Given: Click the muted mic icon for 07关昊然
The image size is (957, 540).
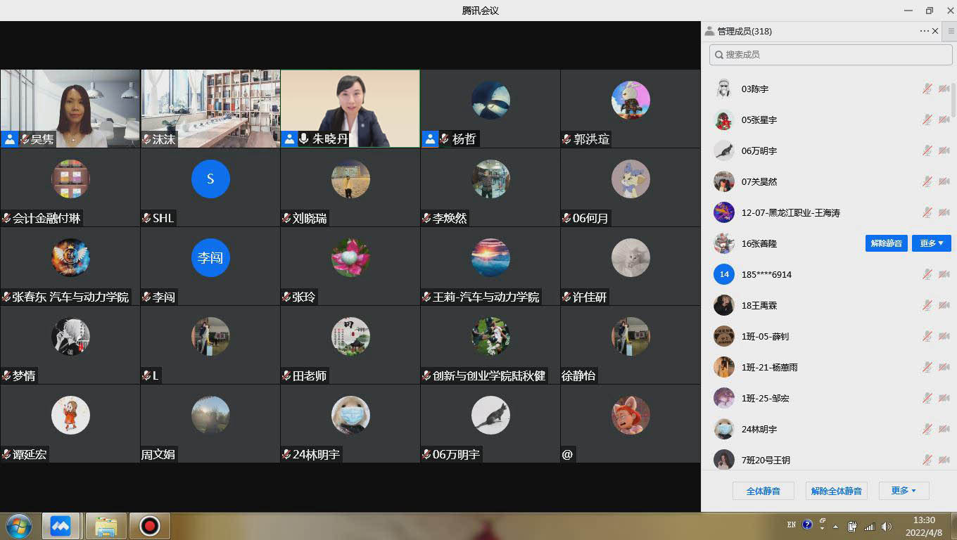Looking at the screenshot, I should click(927, 182).
